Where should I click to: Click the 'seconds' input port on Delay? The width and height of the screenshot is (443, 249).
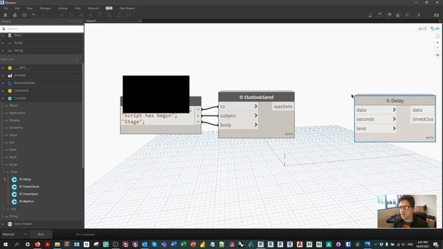point(376,119)
